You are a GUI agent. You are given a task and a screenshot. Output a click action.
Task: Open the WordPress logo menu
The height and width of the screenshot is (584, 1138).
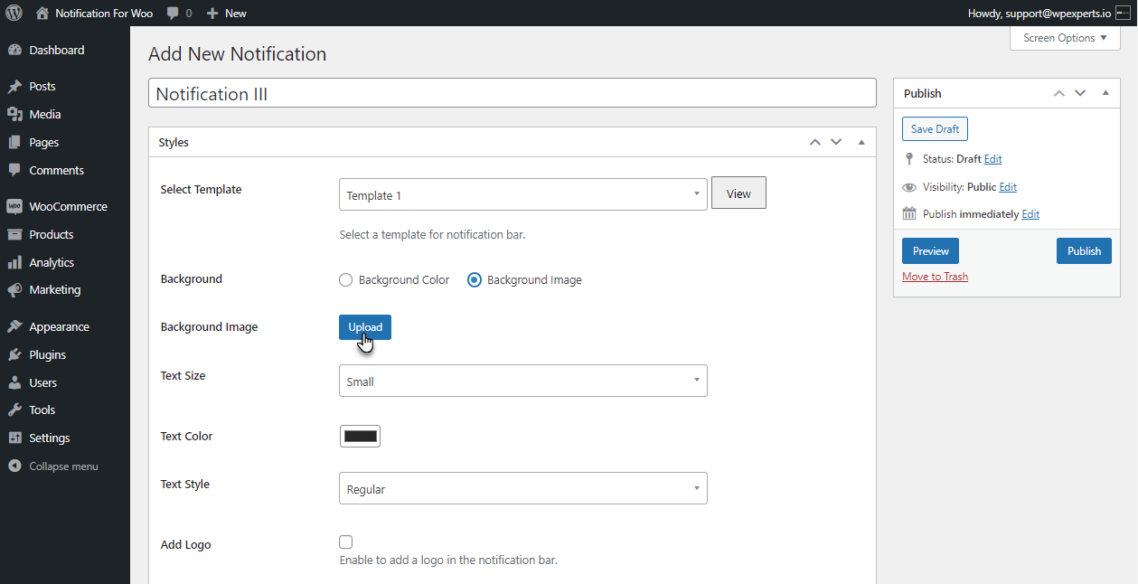(14, 13)
